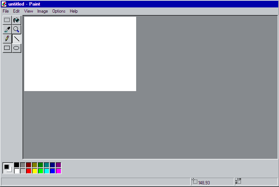Click inside the white drawing canvas

tap(80, 54)
